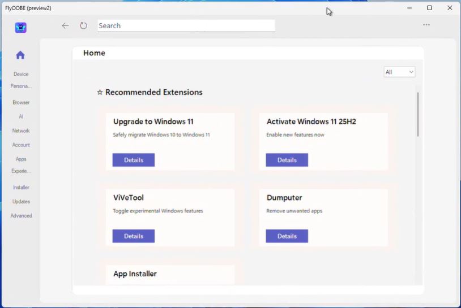Open the Account section

click(21, 145)
